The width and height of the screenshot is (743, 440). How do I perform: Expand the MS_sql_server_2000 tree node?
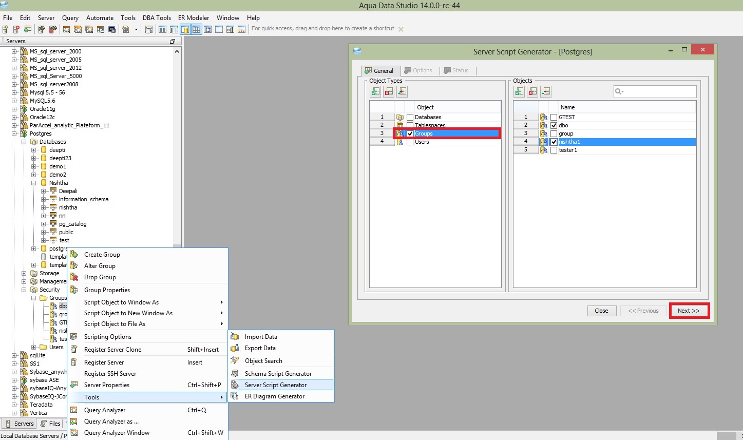(x=14, y=51)
